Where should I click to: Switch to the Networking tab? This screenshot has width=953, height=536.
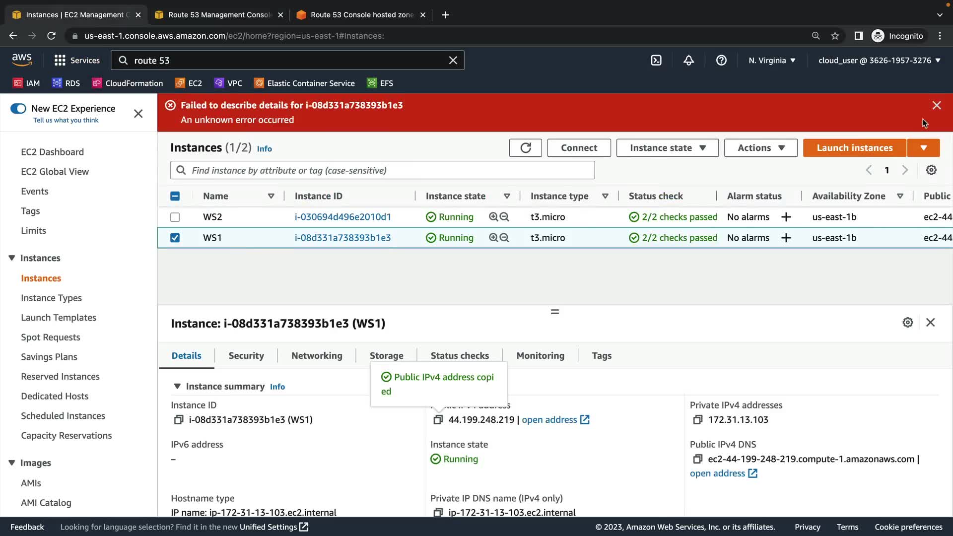pyautogui.click(x=317, y=356)
